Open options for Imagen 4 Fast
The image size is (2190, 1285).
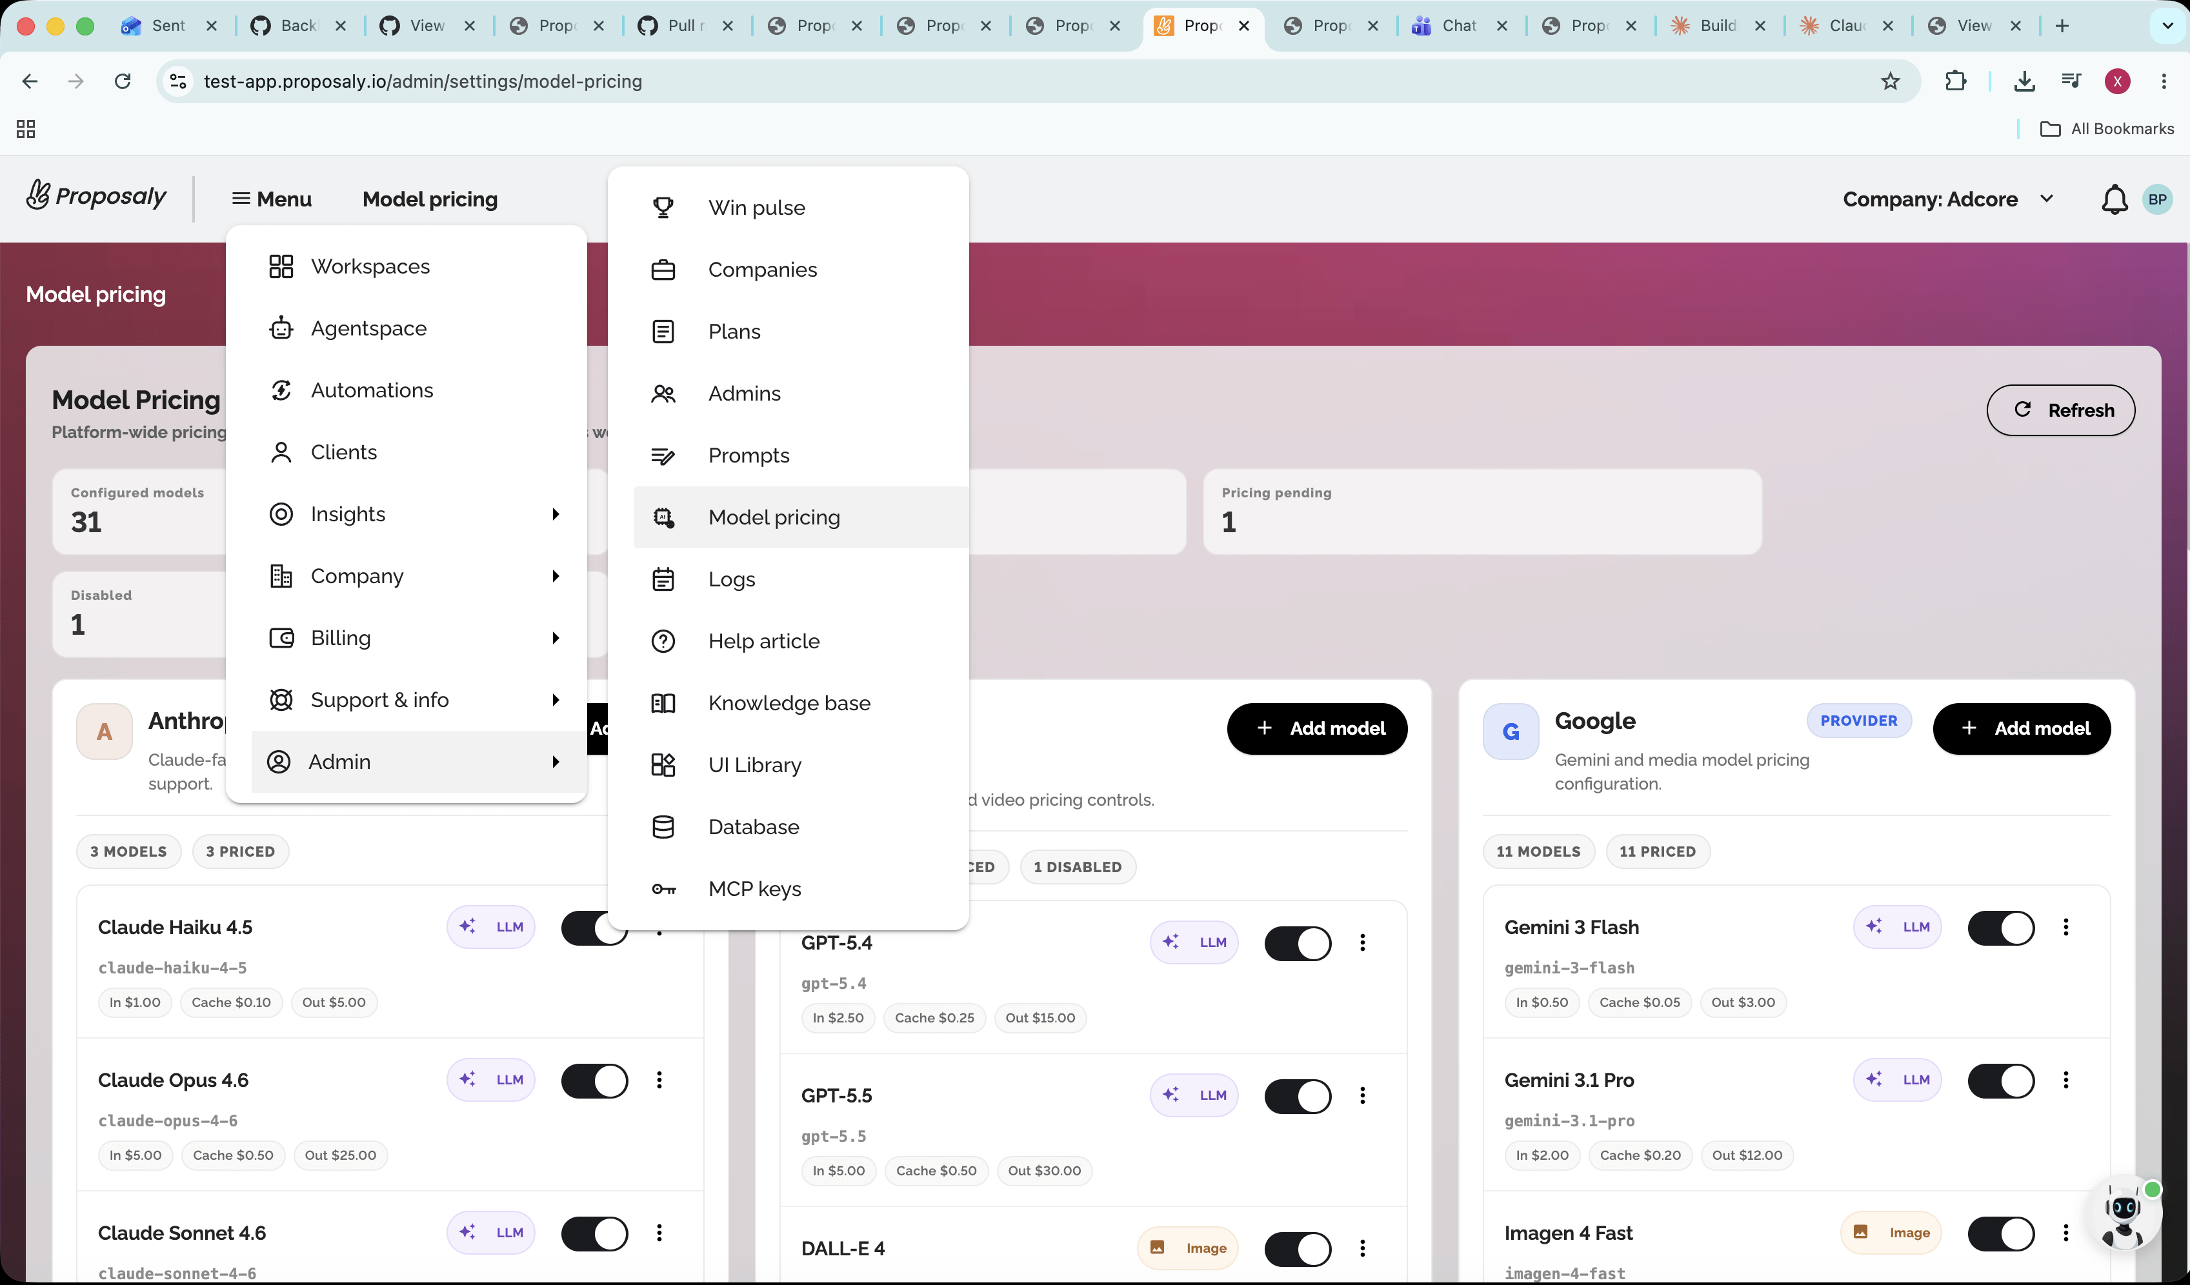(x=2065, y=1234)
